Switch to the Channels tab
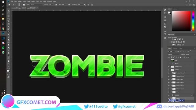 175,48
